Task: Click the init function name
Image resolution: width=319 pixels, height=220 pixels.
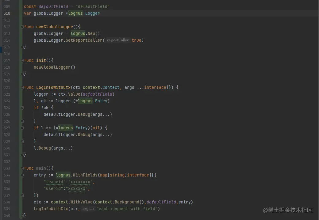Action: click(x=41, y=61)
